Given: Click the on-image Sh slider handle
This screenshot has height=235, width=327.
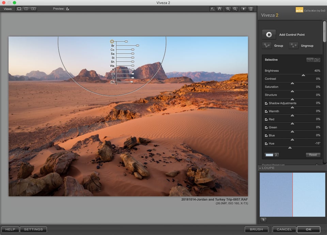Looking at the screenshot, I should point(133,62).
